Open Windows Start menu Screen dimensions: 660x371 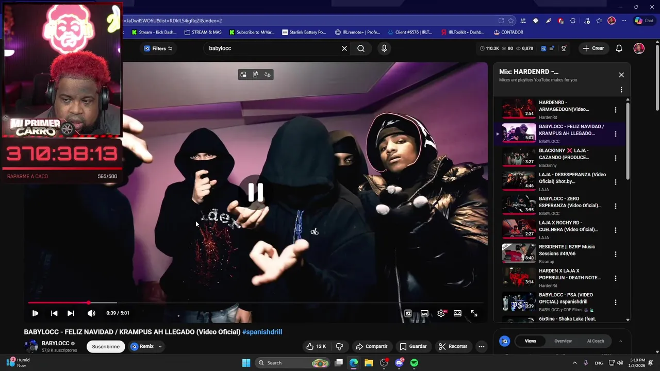[246, 363]
